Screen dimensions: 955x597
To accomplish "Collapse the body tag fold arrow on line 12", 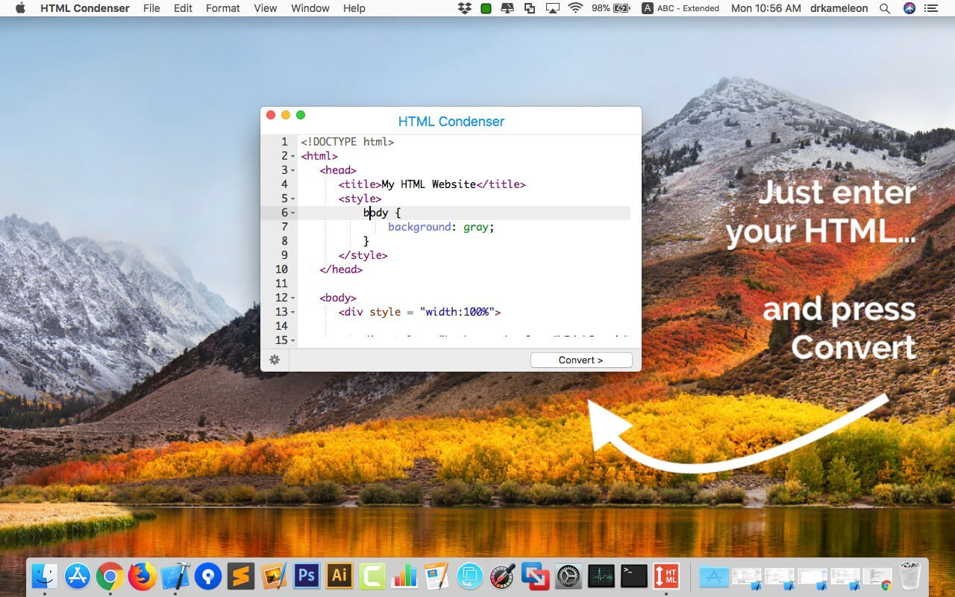I will click(293, 298).
